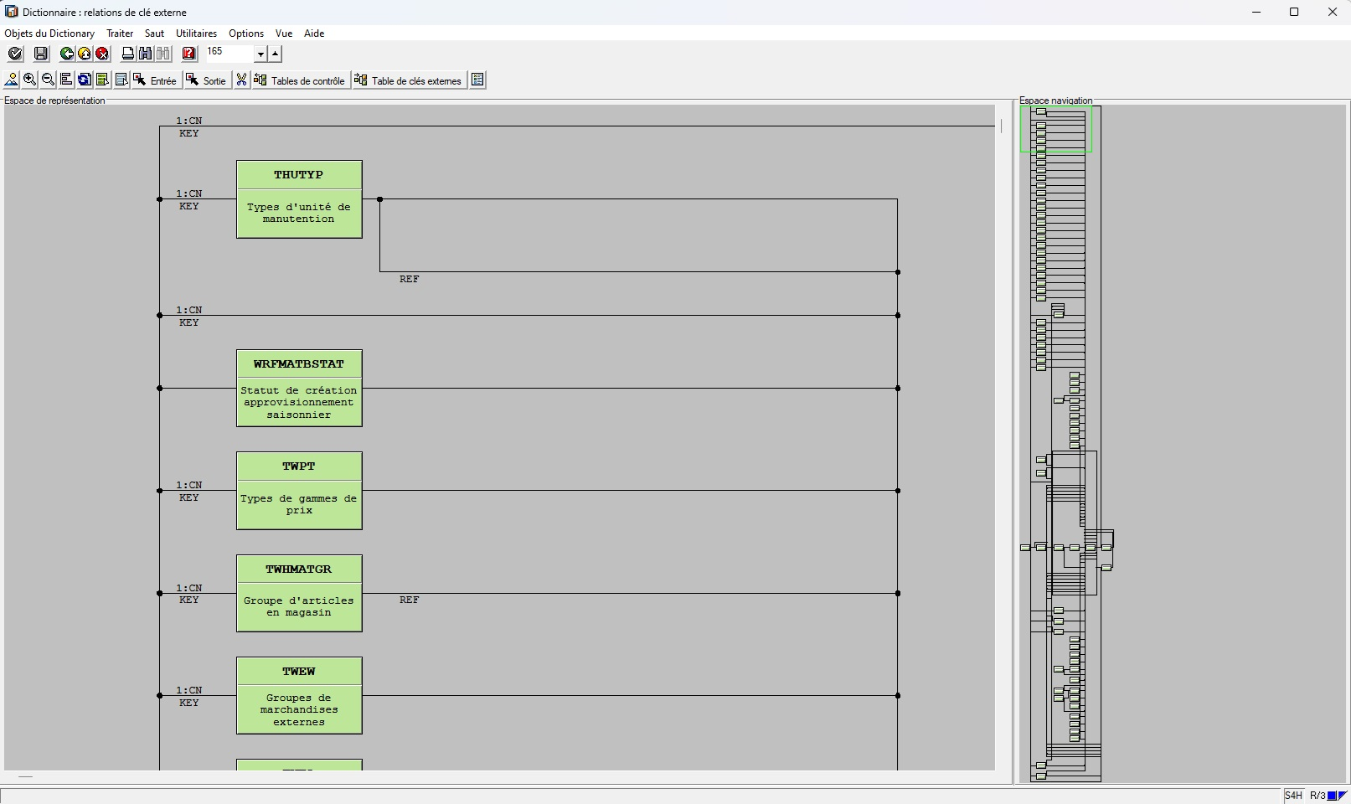The height and width of the screenshot is (804, 1351).
Task: Click the Entrée toolbar button
Action: (x=156, y=80)
